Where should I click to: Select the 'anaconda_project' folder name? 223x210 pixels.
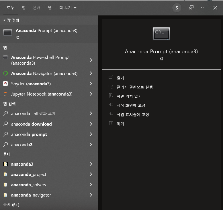pos(29,175)
